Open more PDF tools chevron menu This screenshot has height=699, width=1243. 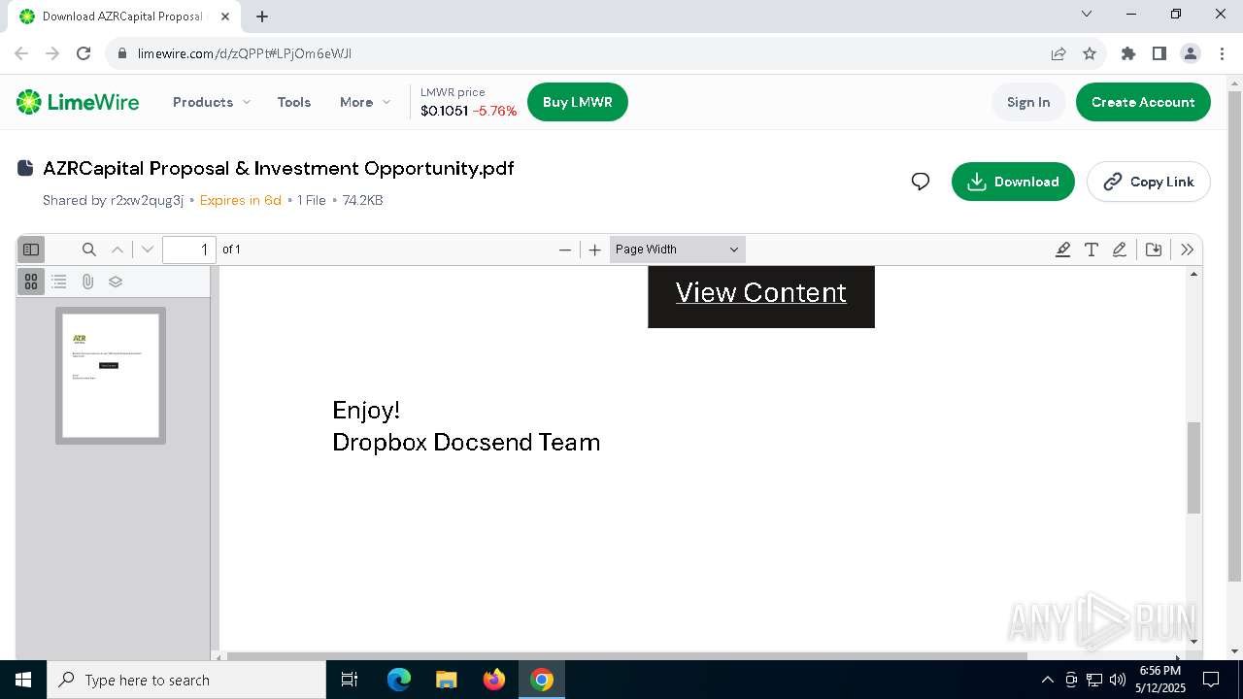[x=1187, y=250]
